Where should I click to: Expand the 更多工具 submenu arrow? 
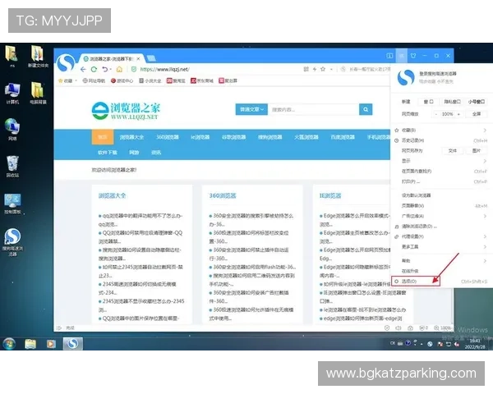[x=485, y=247]
